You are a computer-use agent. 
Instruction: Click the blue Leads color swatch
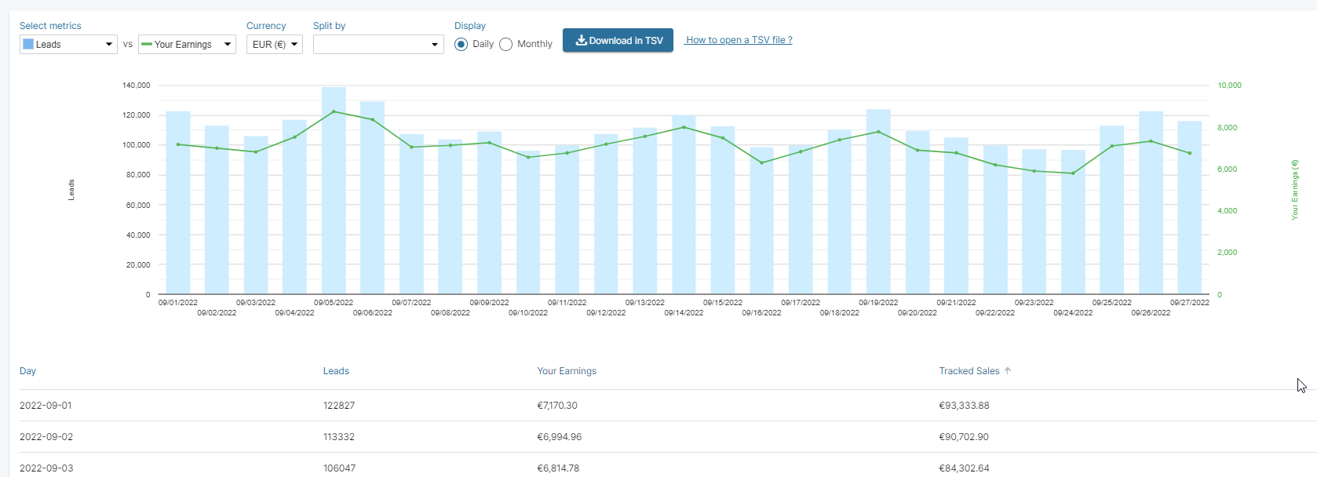point(28,45)
